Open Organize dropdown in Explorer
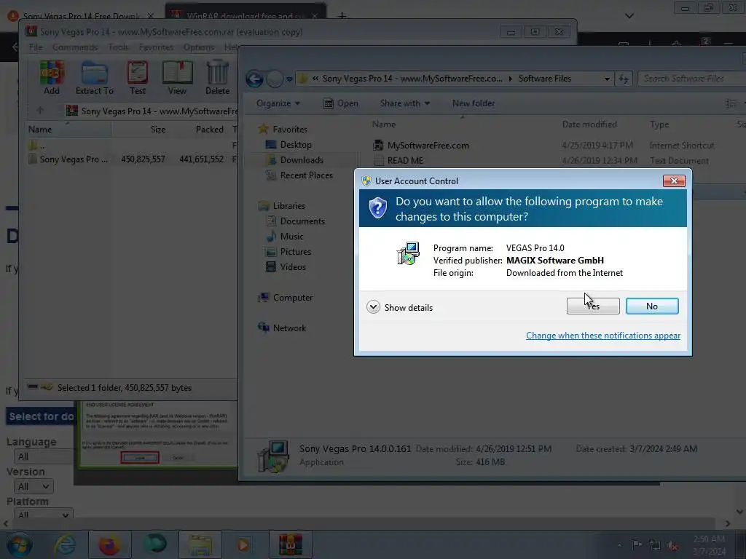746x559 pixels. point(278,103)
